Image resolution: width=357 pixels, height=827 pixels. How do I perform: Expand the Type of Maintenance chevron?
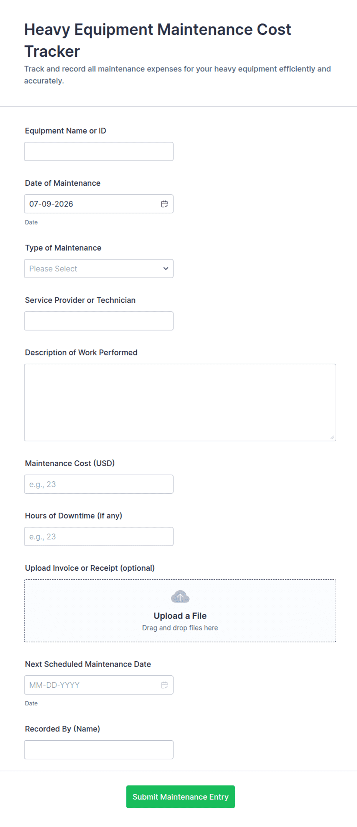click(166, 269)
